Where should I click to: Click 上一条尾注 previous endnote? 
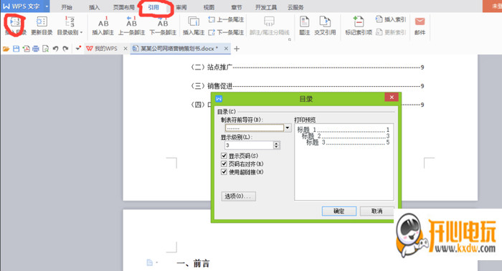pyautogui.click(x=226, y=19)
